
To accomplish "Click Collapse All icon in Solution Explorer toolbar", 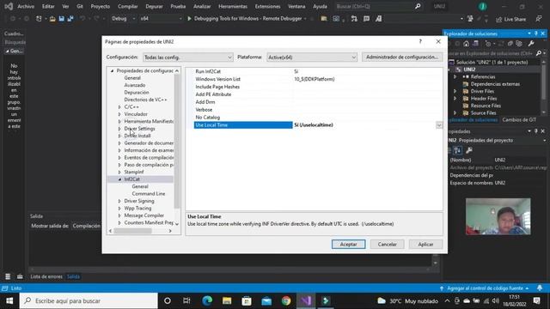I will [x=510, y=44].
